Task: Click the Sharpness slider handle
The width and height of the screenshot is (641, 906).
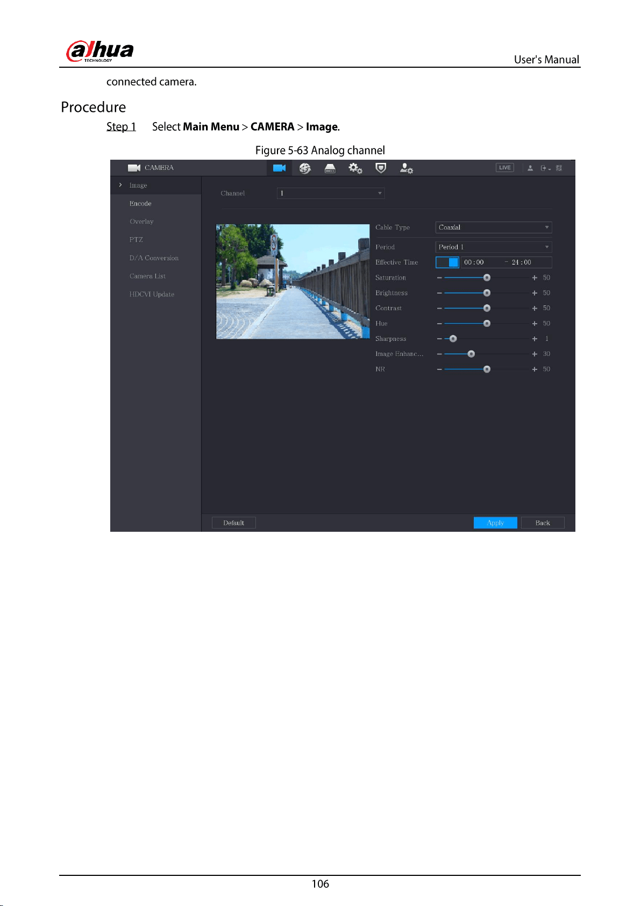Action: pyautogui.click(x=453, y=339)
